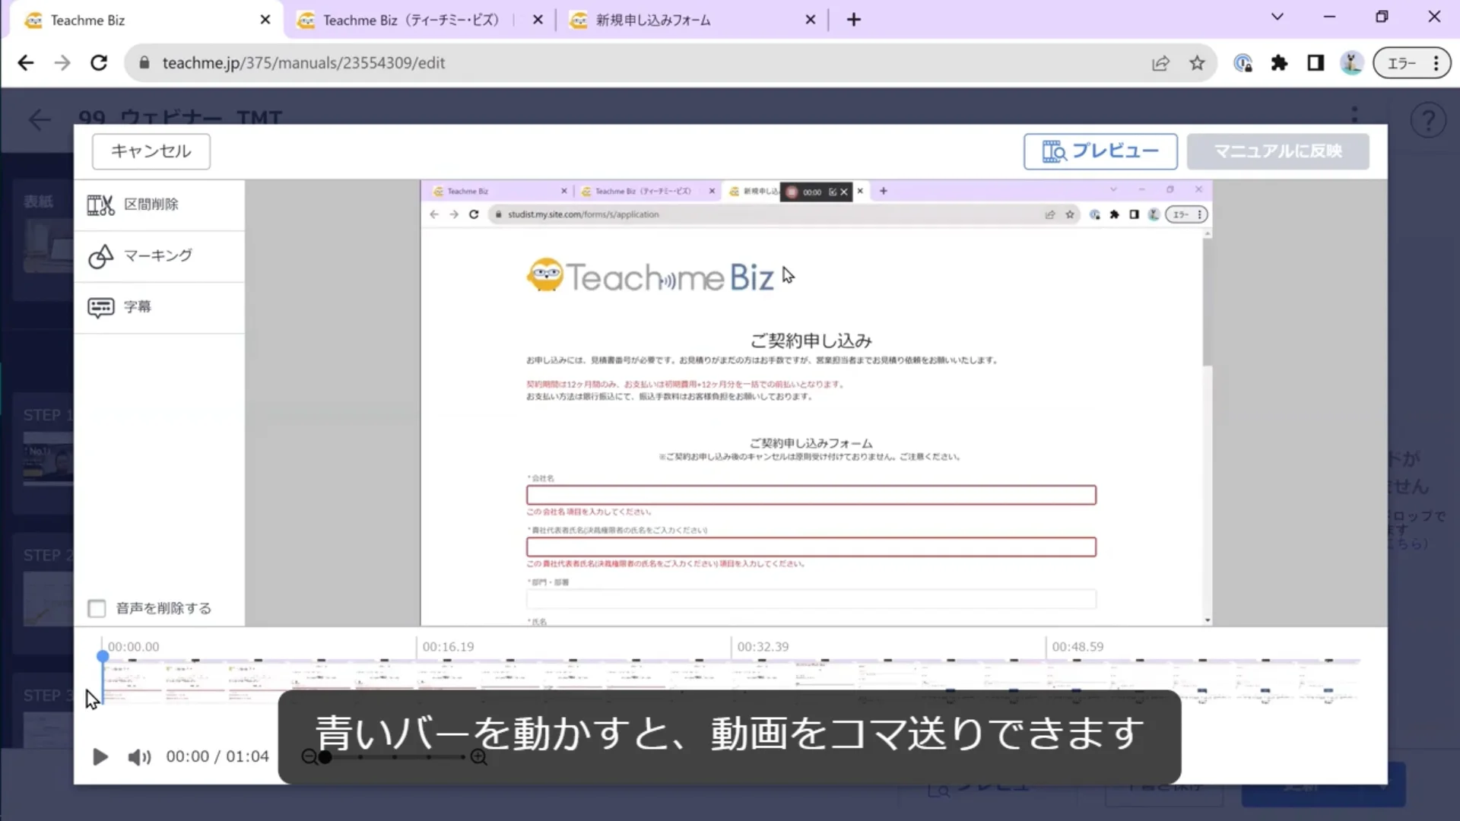Click the video preview frame
The height and width of the screenshot is (821, 1460).
[816, 403]
